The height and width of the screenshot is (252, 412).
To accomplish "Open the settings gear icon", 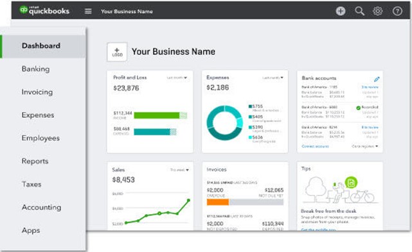I will click(378, 11).
